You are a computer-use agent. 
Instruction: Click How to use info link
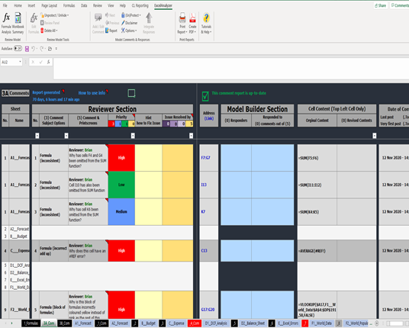click(92, 93)
